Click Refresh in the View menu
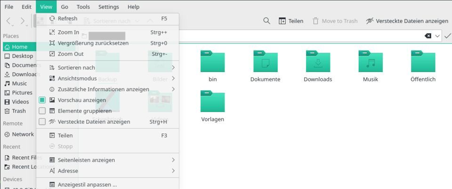 coord(67,18)
